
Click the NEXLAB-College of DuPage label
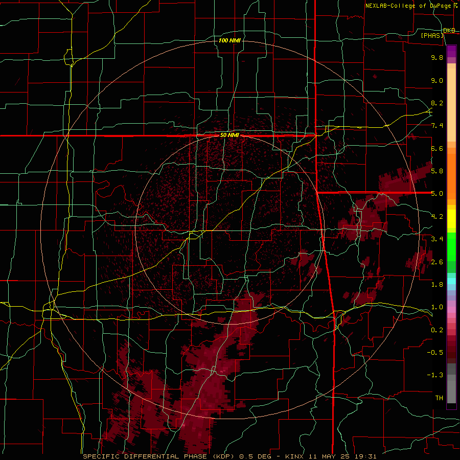click(408, 6)
